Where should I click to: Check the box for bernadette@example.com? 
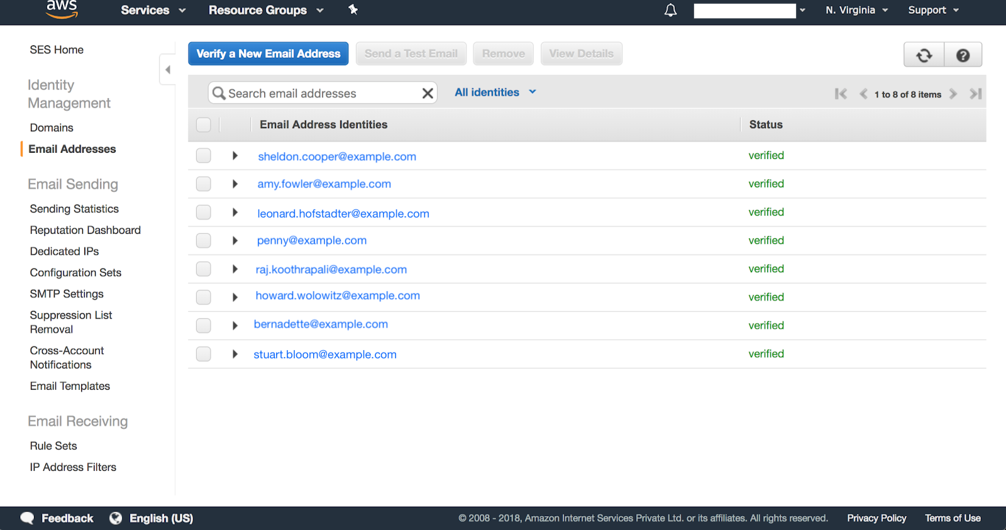(203, 325)
